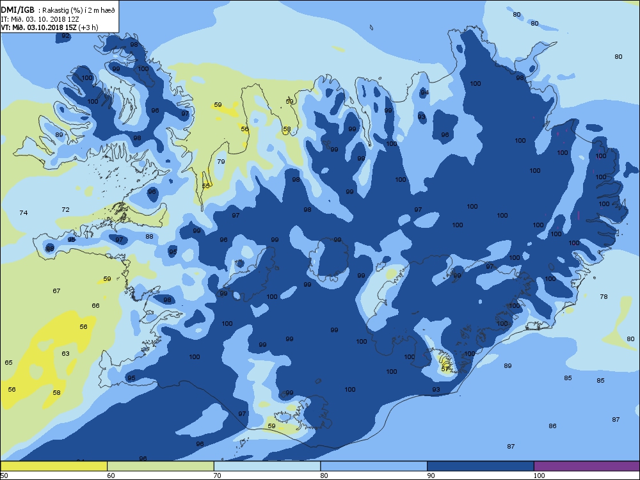This screenshot has width=640, height=480.
Task: Click the humidity value 78 off the east coast
Action: click(604, 297)
